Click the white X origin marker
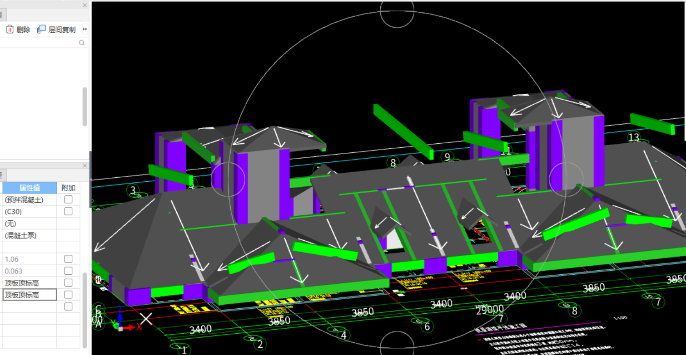 (x=146, y=319)
